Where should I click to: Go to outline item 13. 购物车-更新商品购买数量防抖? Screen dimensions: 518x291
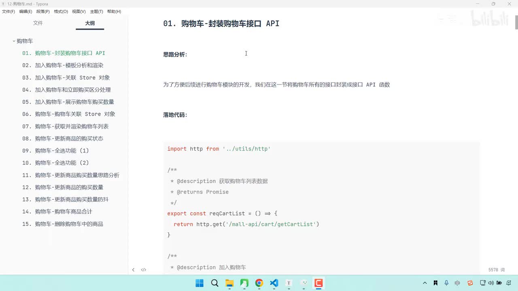pyautogui.click(x=65, y=200)
